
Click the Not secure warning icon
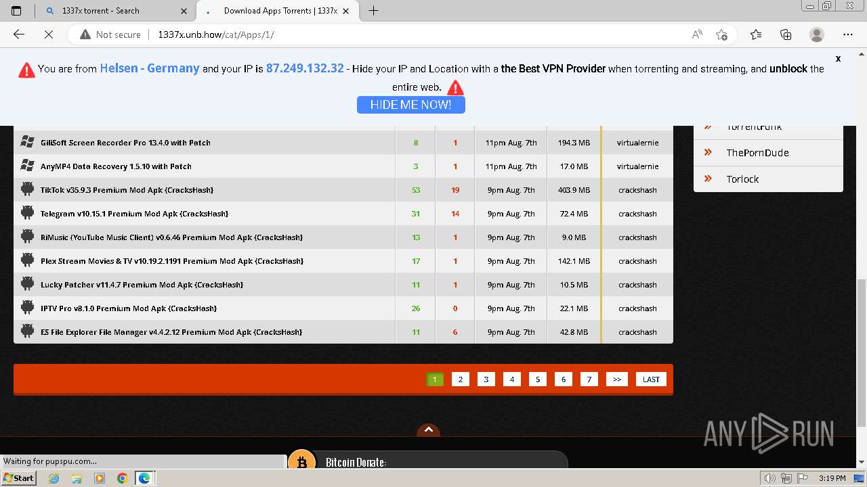pos(85,34)
